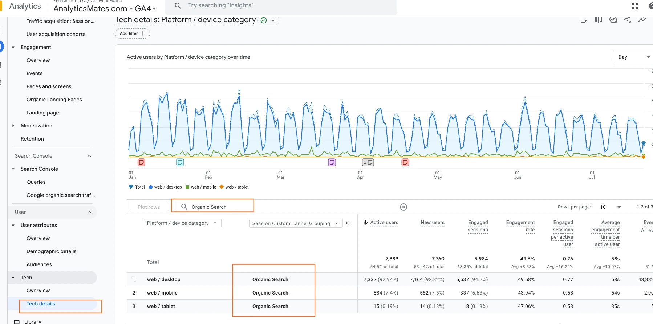Open the Rows per page dropdown
The width and height of the screenshot is (653, 324).
click(611, 207)
